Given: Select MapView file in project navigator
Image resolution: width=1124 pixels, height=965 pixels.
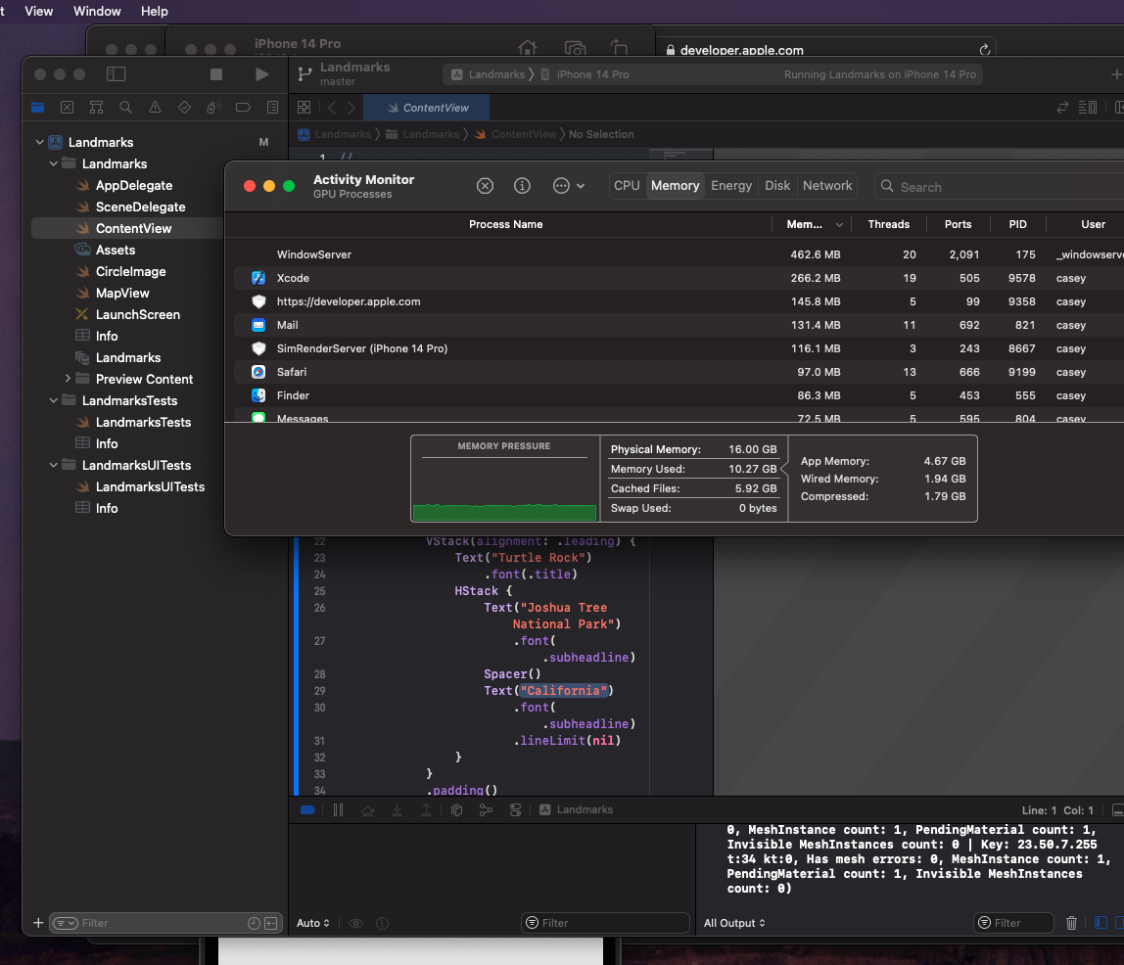Looking at the screenshot, I should (x=122, y=293).
